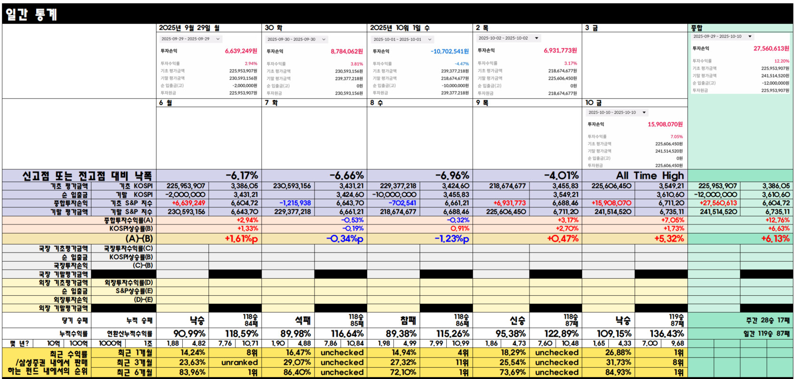Open the 2025-09-29 ~ 2025-10-10 date range dropdown

[x=723, y=36]
